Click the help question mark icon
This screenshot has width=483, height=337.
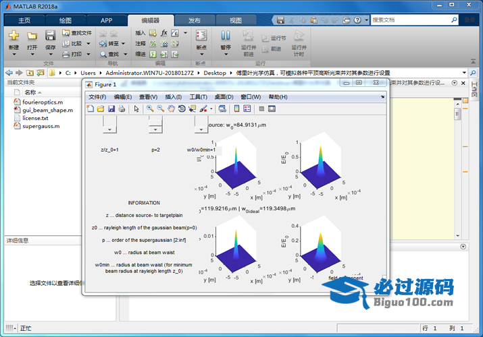(357, 20)
